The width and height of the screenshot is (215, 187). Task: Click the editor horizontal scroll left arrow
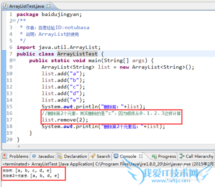(x=19, y=147)
